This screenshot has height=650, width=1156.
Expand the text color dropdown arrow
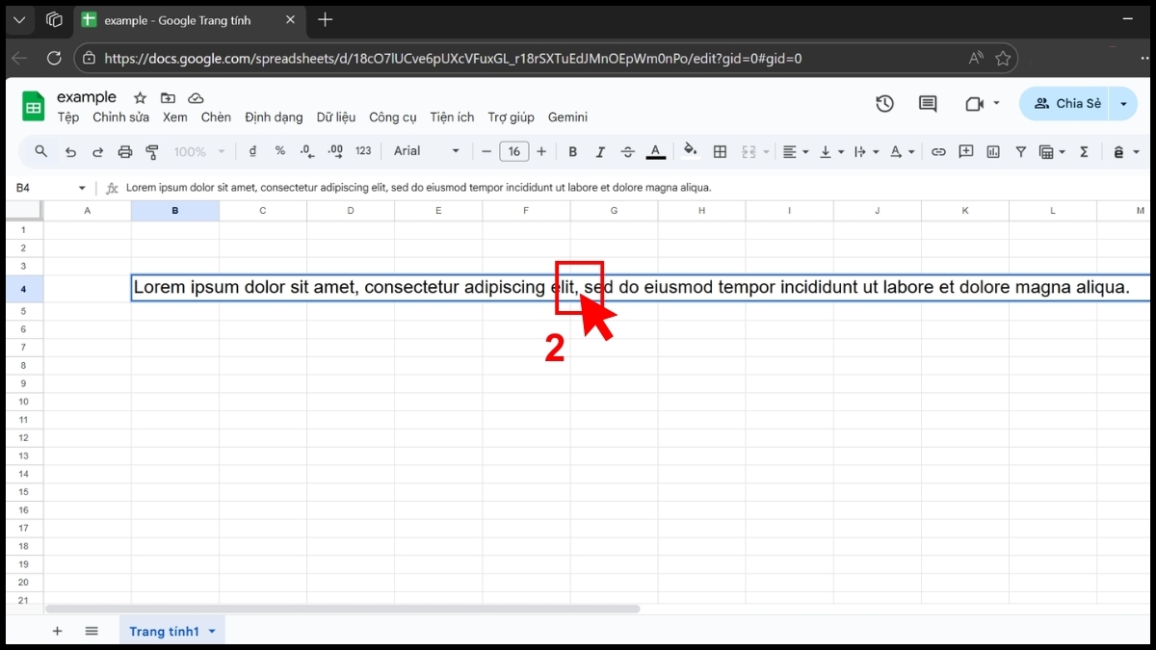911,151
